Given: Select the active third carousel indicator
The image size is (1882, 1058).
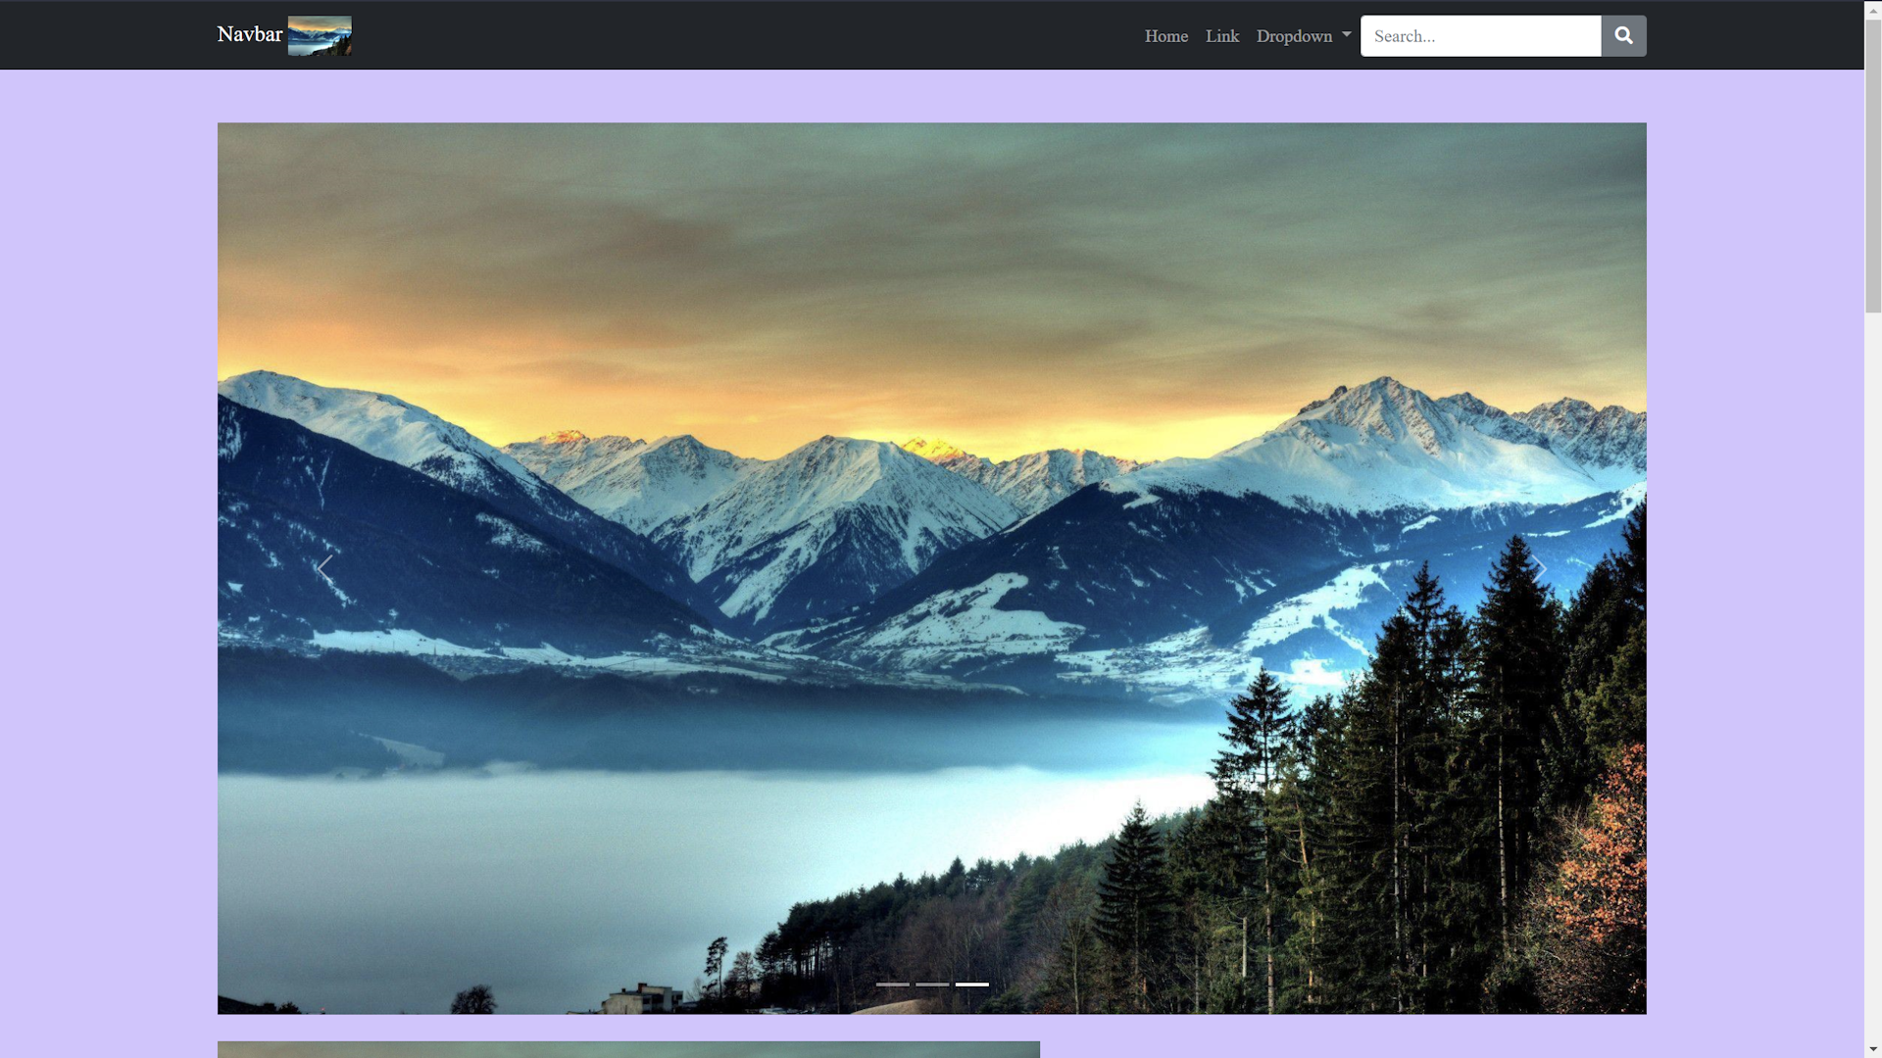Looking at the screenshot, I should click(x=972, y=984).
